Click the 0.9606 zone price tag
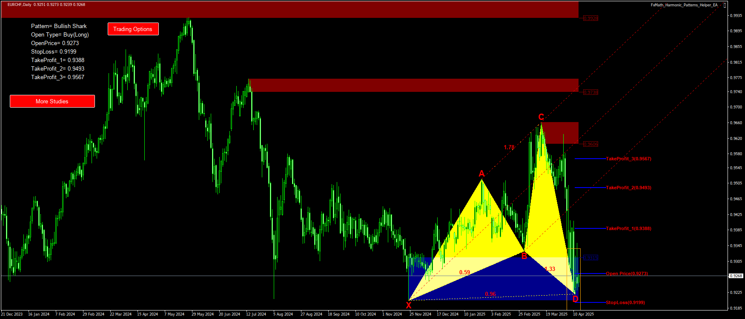 click(590, 144)
